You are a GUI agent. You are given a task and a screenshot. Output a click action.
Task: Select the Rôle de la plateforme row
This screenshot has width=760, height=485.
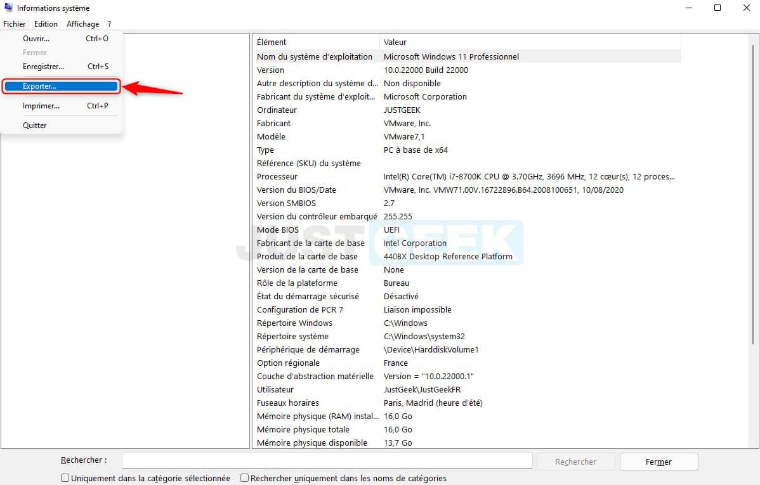pos(467,283)
